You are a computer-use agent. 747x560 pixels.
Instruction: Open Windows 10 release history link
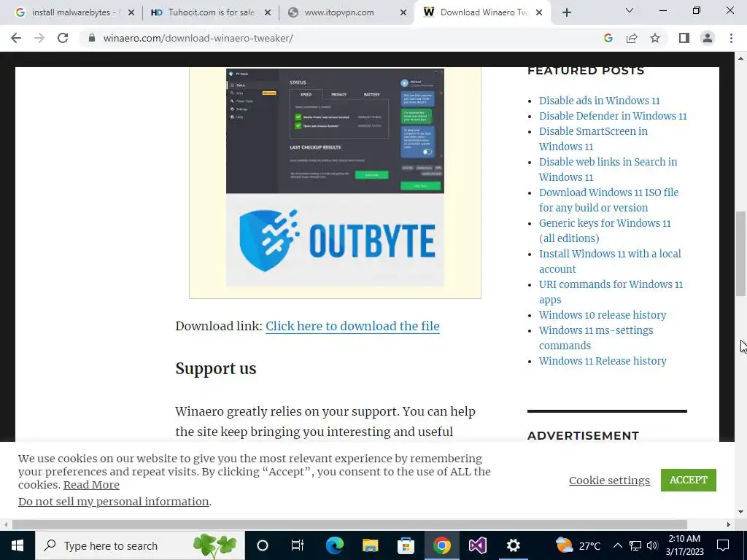point(603,315)
